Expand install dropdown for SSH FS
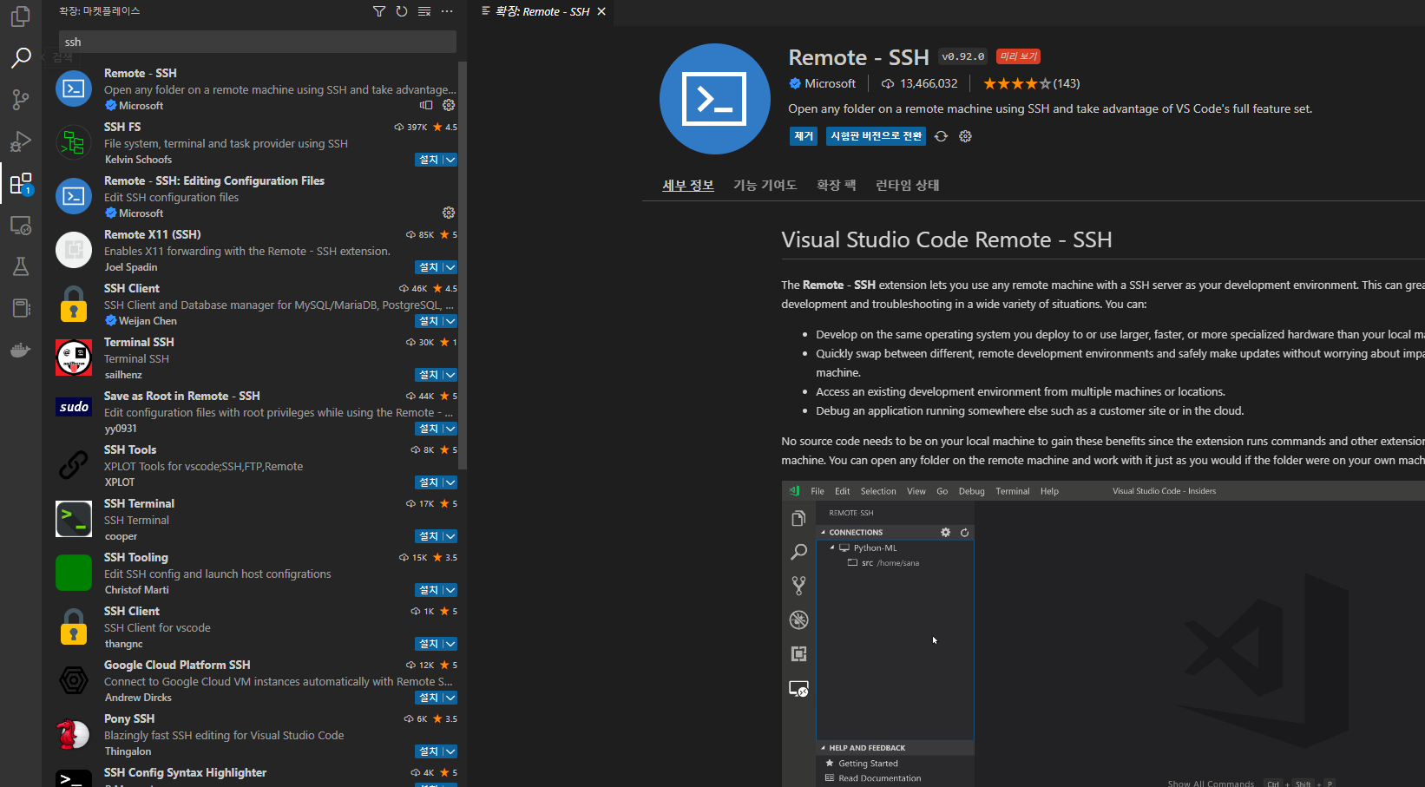1425x787 pixels. coord(450,160)
